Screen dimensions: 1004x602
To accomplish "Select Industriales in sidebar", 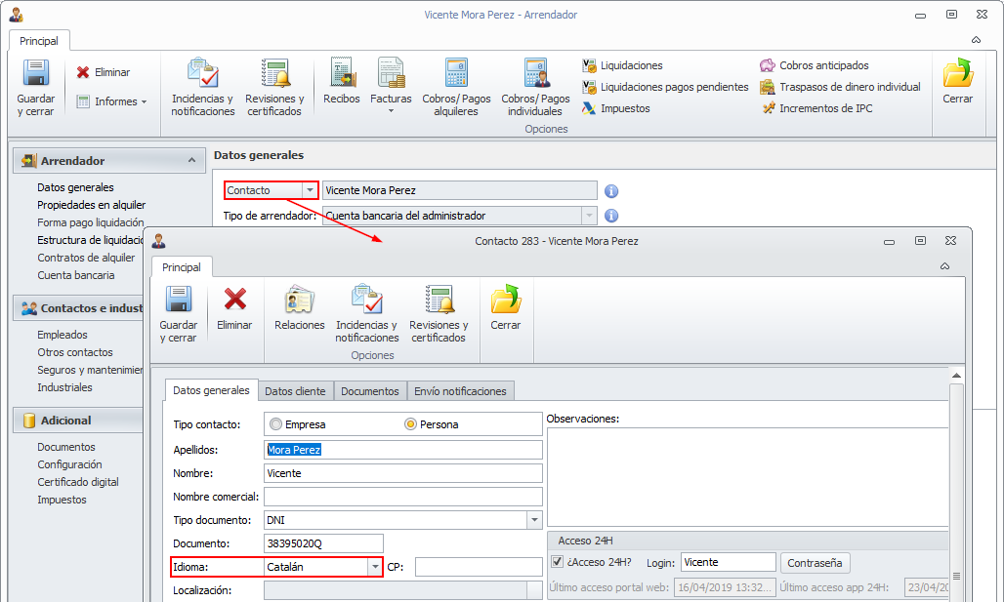I will tap(64, 387).
